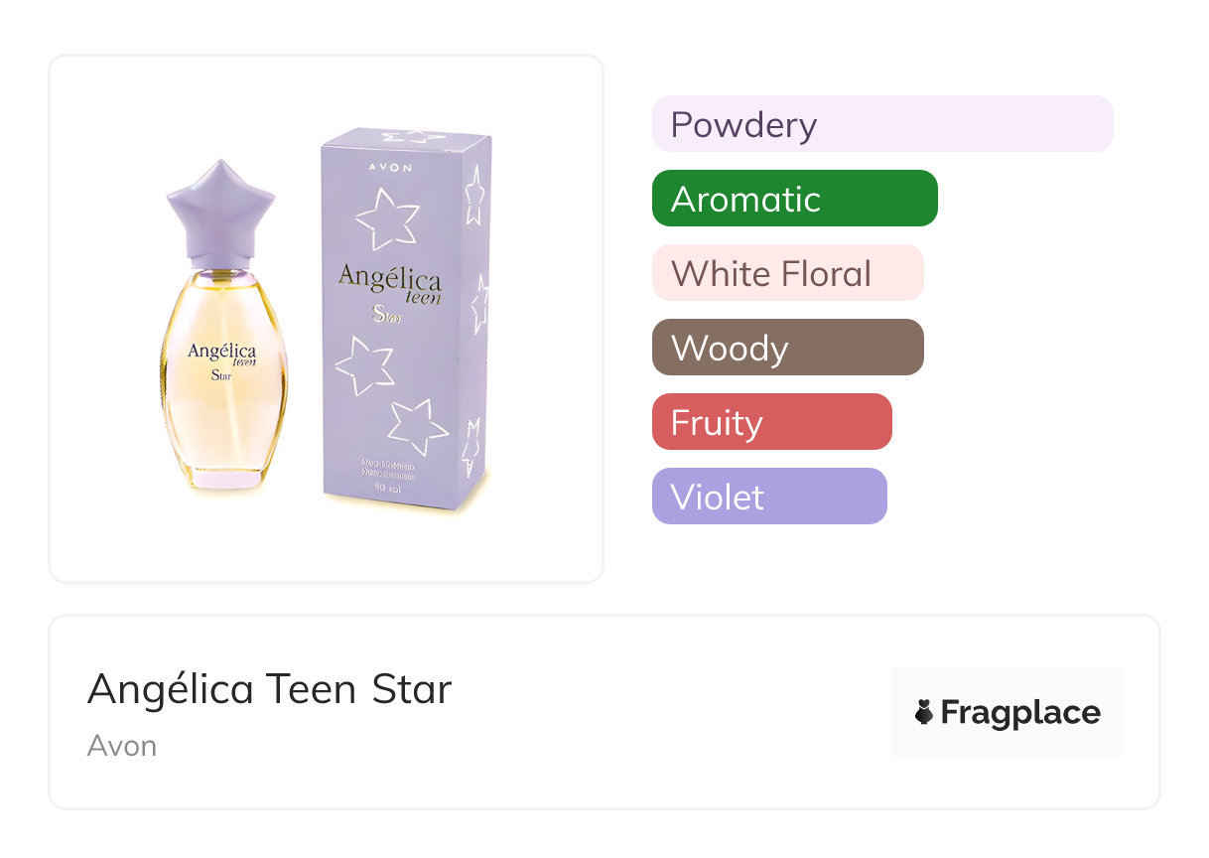Click the red Fruity accord bar
1209x858 pixels.
point(771,422)
